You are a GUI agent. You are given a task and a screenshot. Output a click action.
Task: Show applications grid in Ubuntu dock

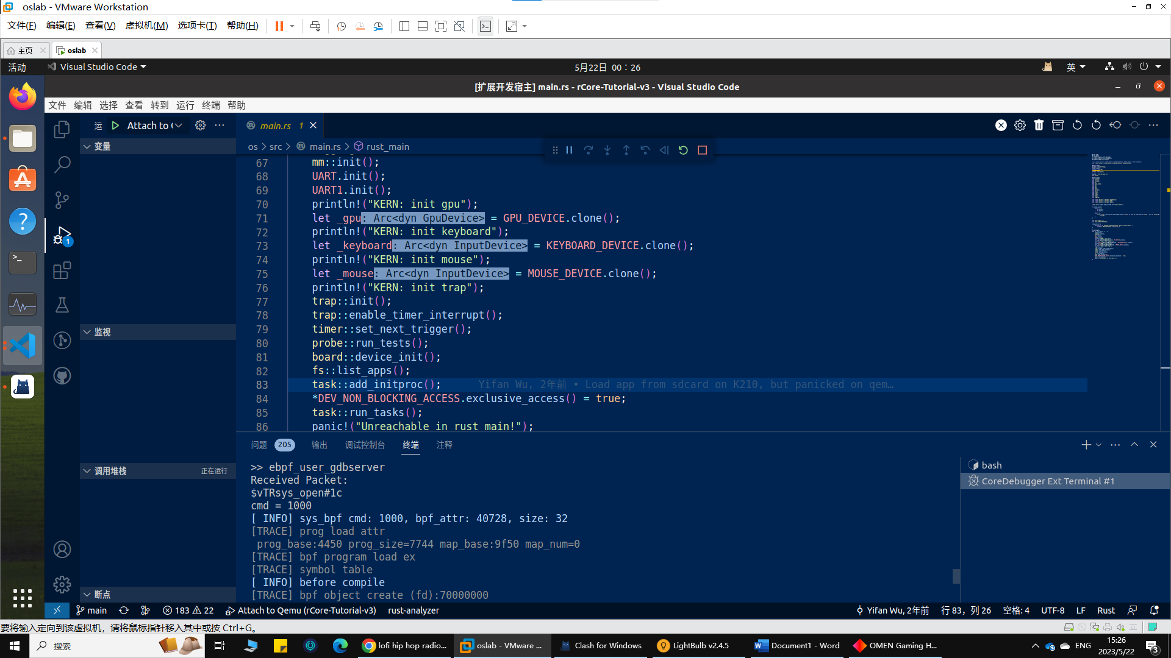point(23,598)
